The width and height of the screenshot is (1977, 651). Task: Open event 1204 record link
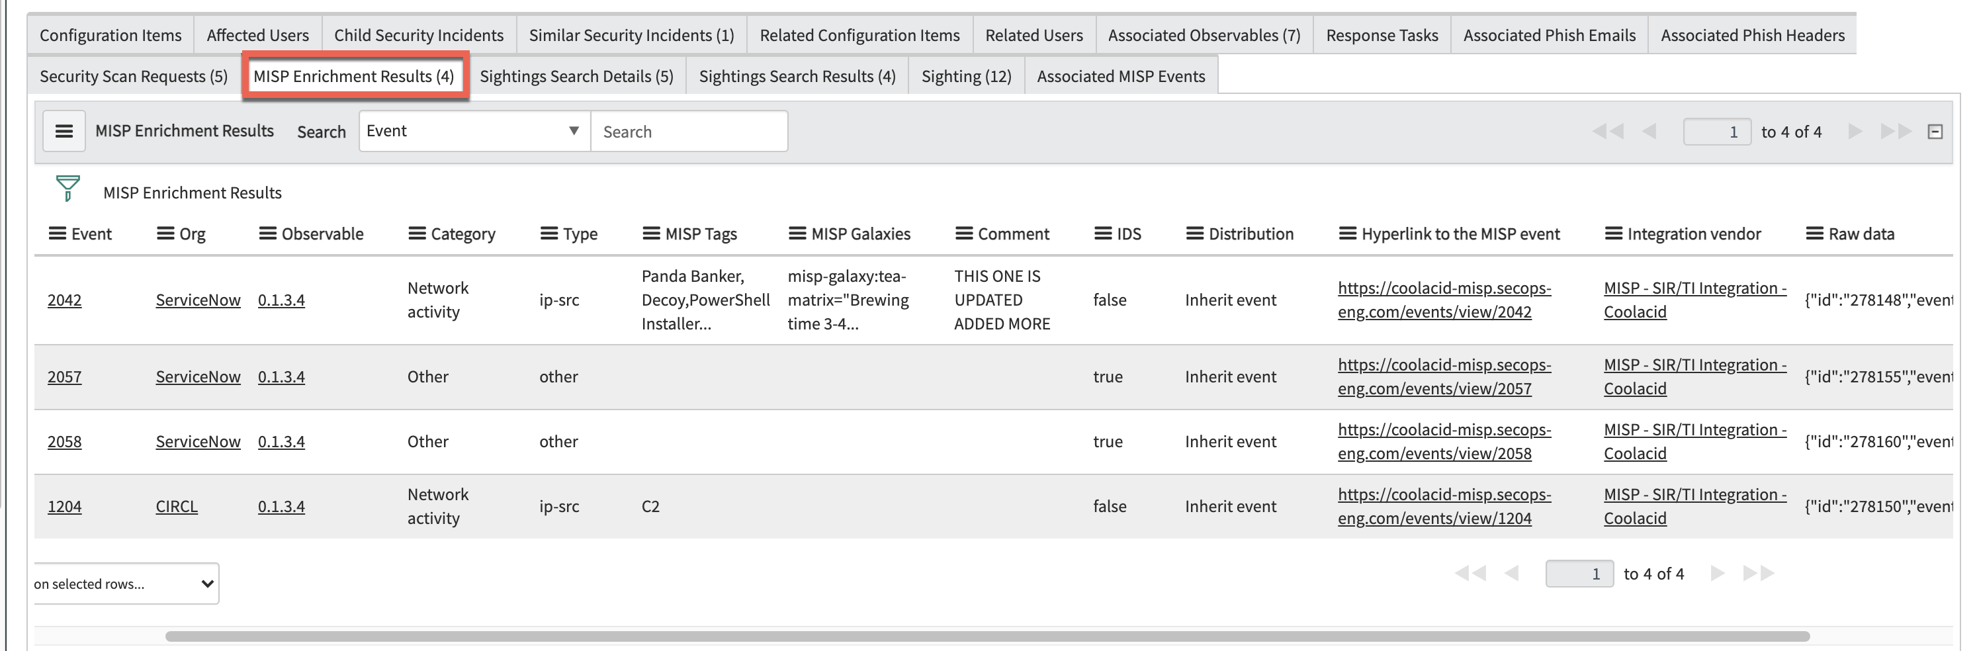pyautogui.click(x=64, y=507)
